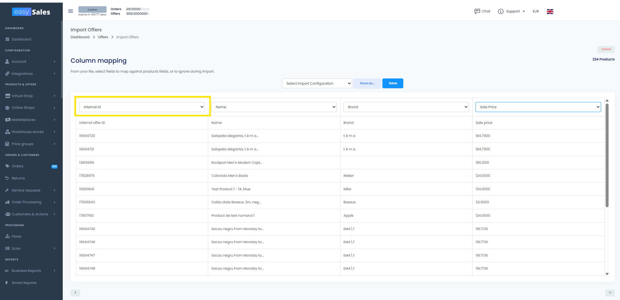Click the Marketplaces icon
The width and height of the screenshot is (620, 300).
(8, 120)
